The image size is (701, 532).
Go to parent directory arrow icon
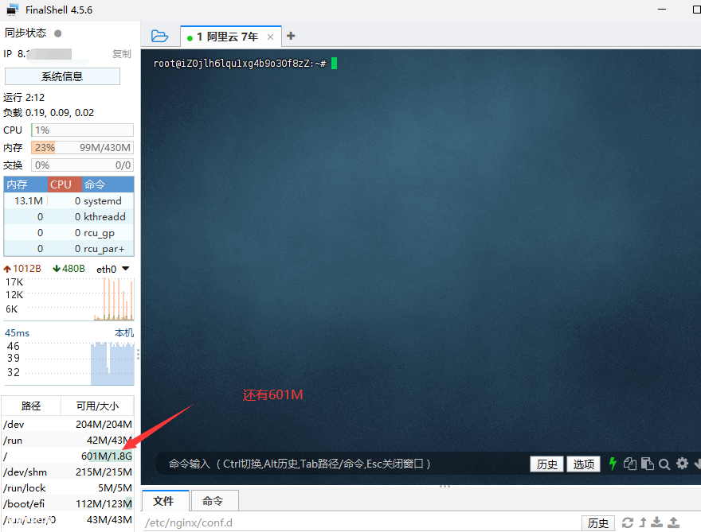(643, 522)
